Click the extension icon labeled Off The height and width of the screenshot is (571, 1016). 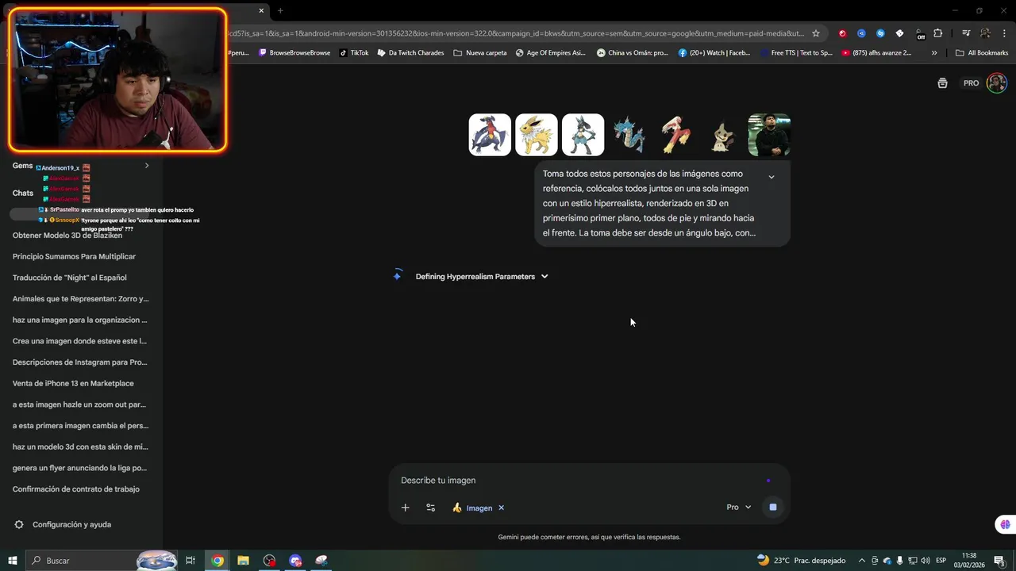click(919, 34)
